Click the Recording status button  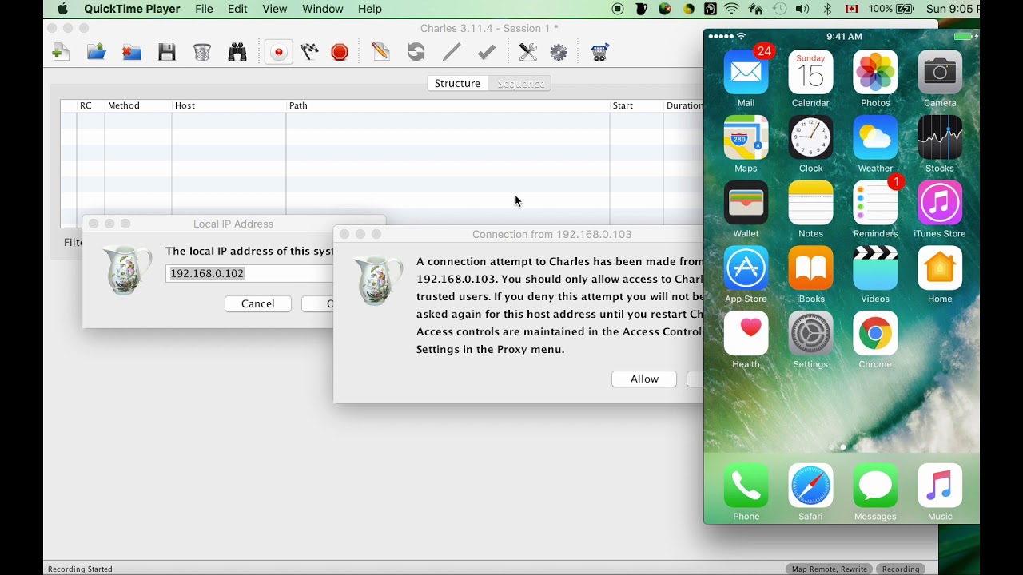pos(901,569)
